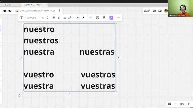This screenshot has width=193, height=108.
Task: Click the text type T icon
Action: click(21, 18)
